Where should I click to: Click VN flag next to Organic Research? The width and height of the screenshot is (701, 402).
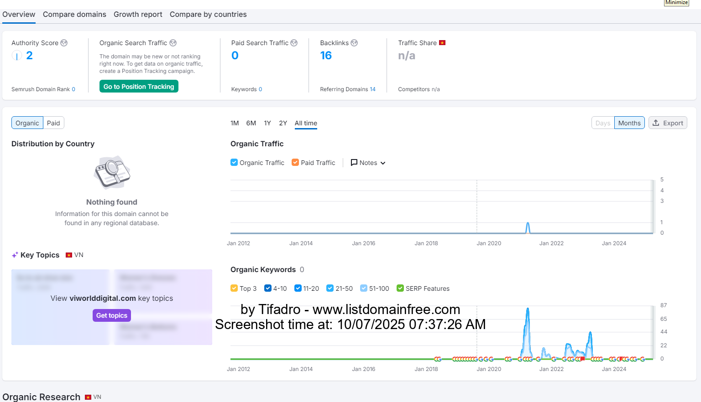(88, 397)
